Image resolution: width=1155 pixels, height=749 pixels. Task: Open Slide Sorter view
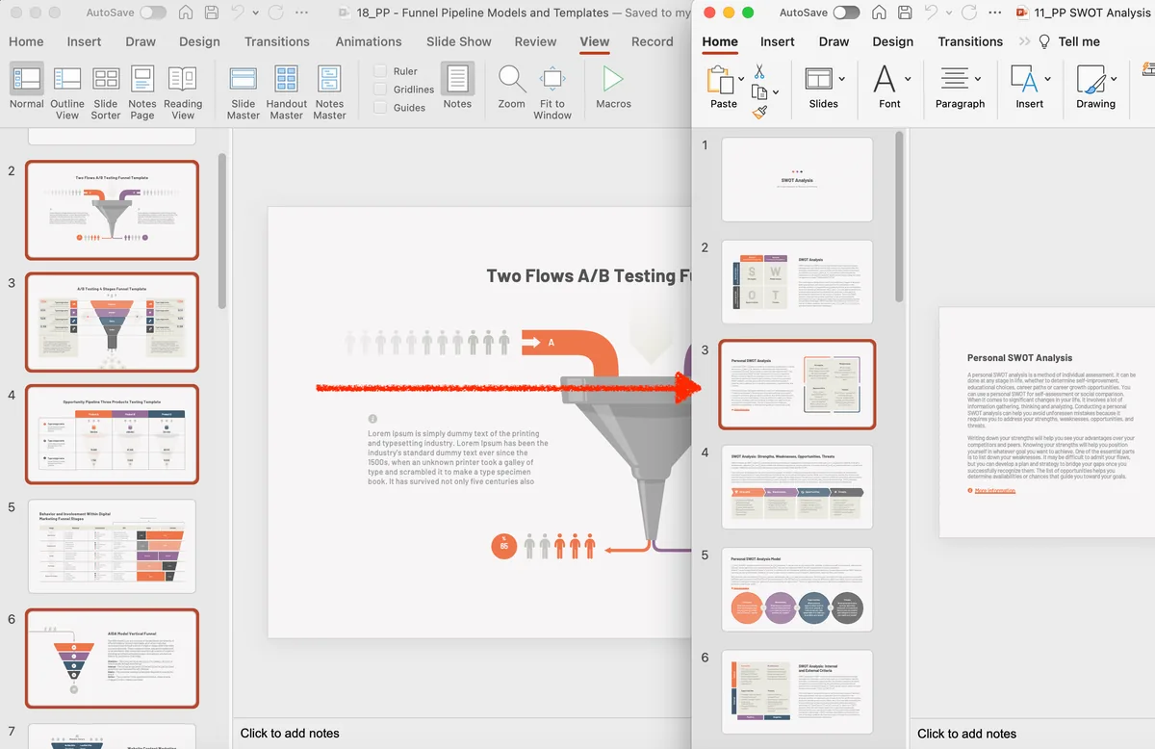coord(106,93)
